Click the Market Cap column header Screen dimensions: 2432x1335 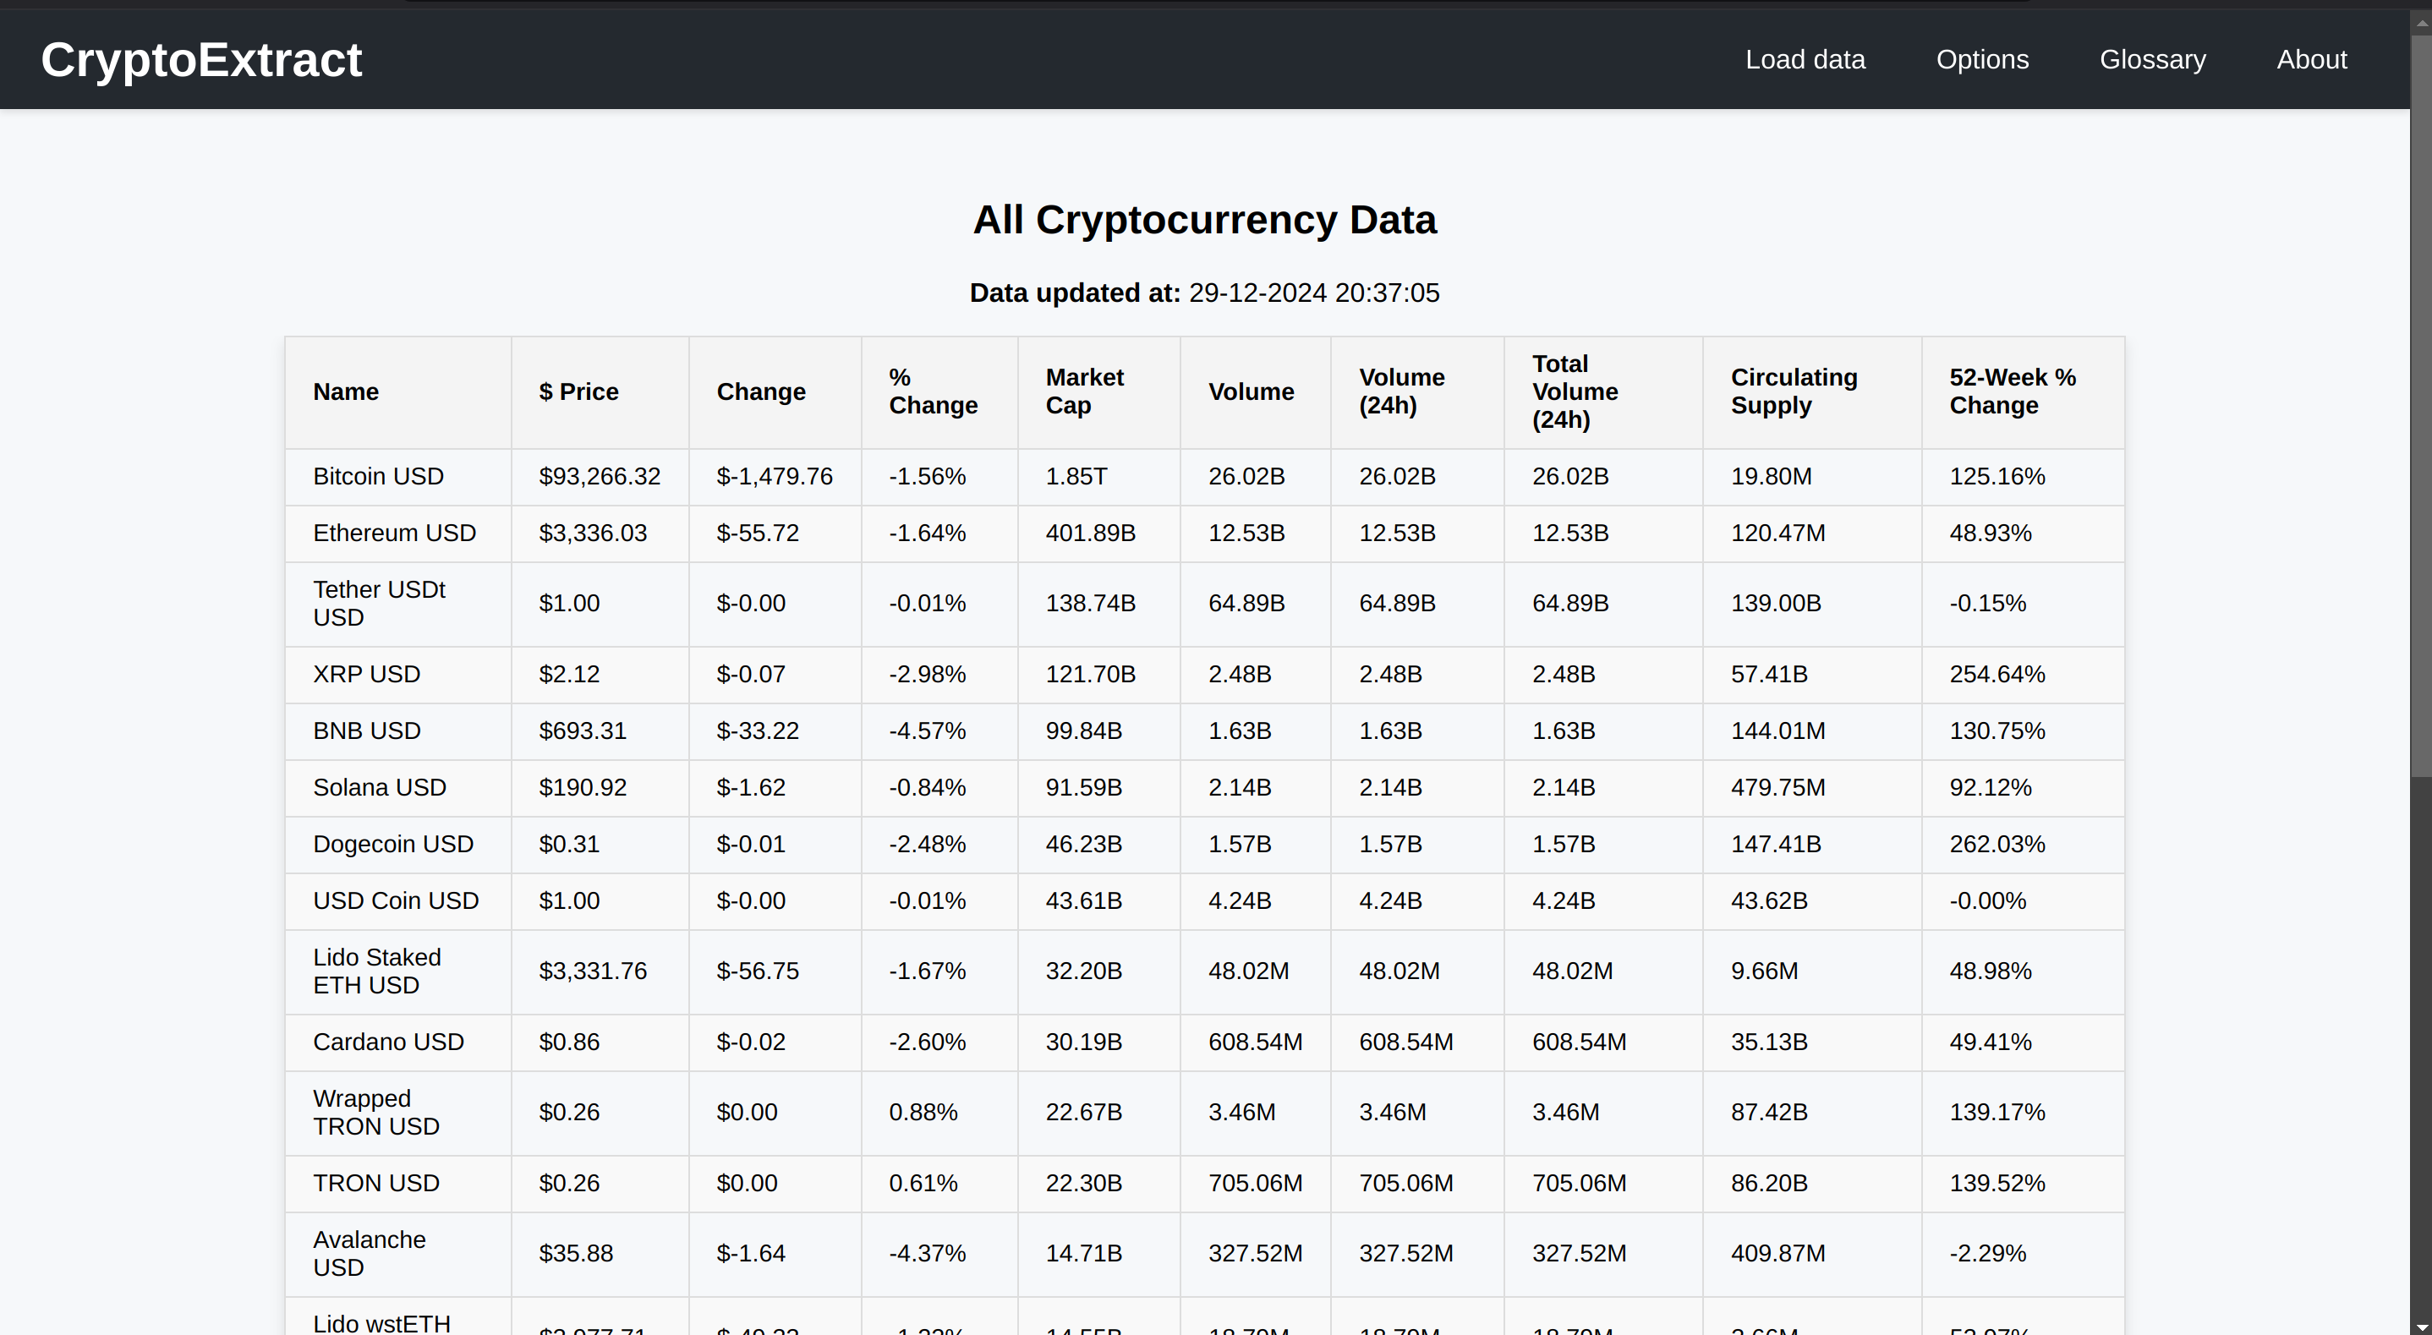click(x=1084, y=391)
